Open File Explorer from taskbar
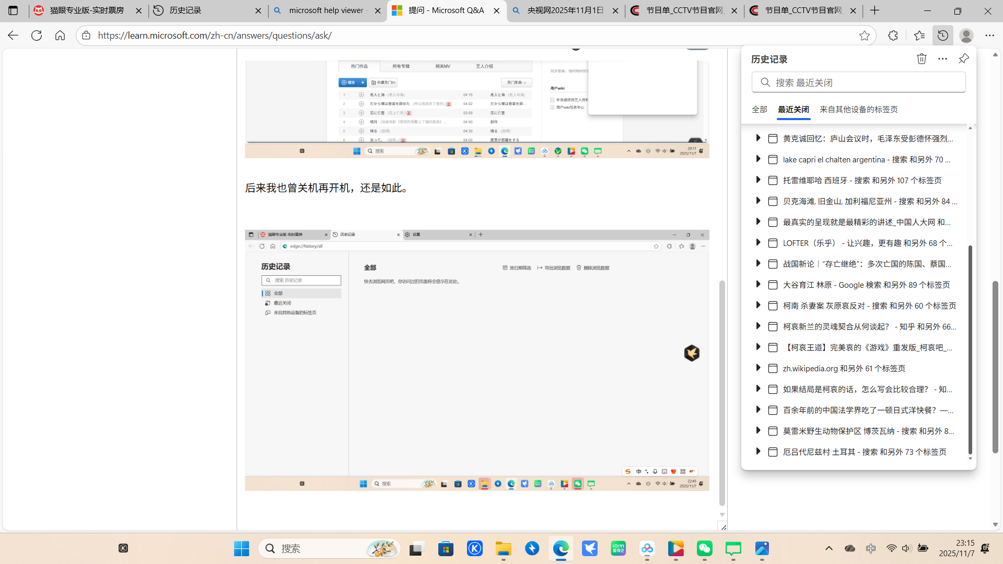1003x564 pixels. (504, 548)
